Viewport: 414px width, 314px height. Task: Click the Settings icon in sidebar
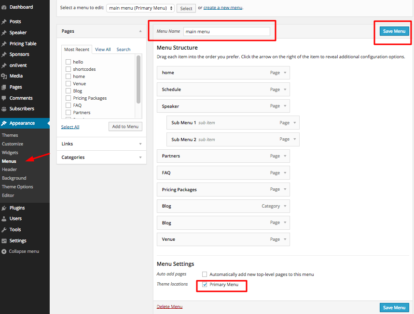click(4, 241)
